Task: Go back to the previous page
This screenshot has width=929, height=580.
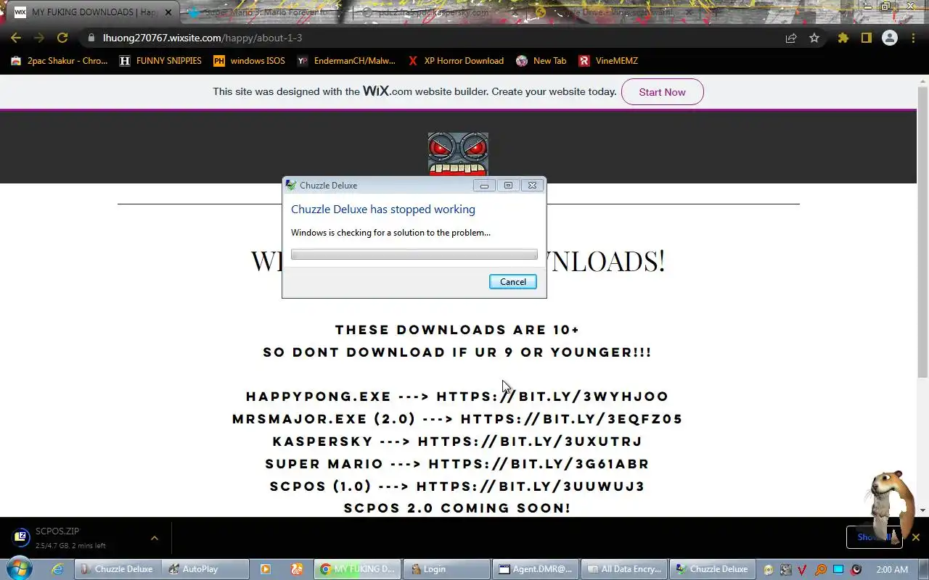Action: coord(16,38)
